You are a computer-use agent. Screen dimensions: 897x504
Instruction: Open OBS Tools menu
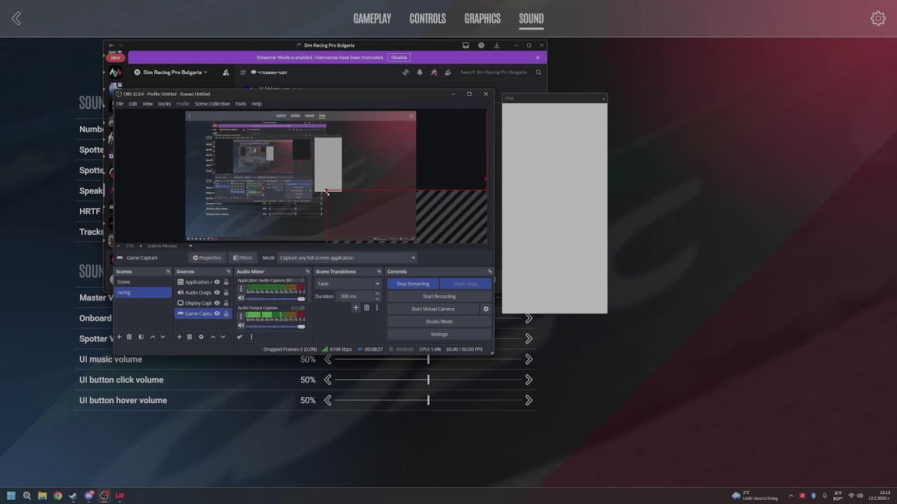coord(240,104)
